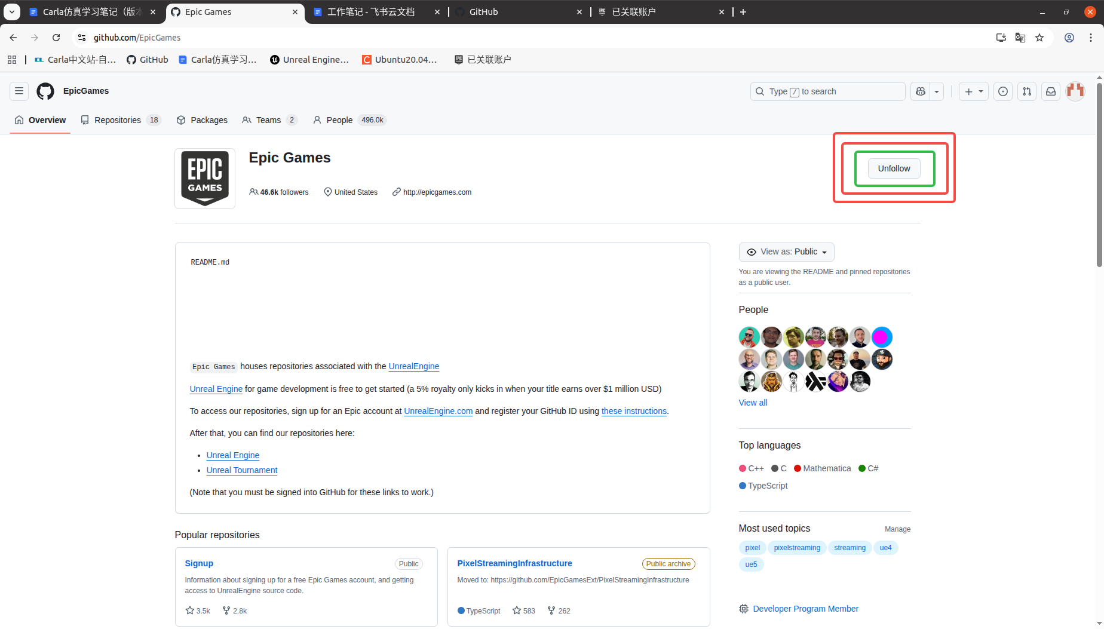Select the C# language entry
The width and height of the screenshot is (1104, 629).
point(869,468)
